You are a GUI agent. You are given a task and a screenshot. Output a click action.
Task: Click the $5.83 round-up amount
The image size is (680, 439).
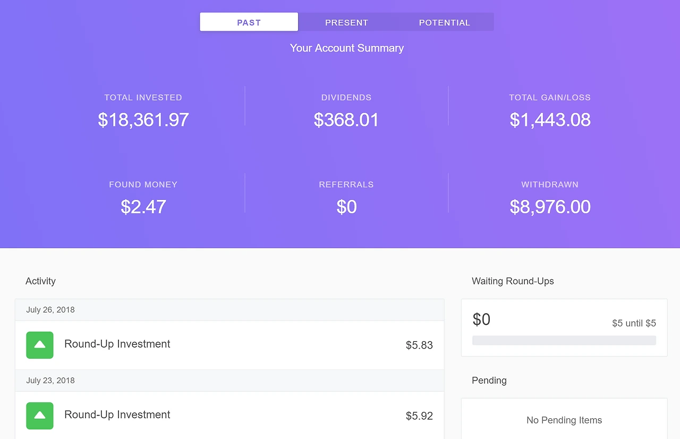(419, 345)
